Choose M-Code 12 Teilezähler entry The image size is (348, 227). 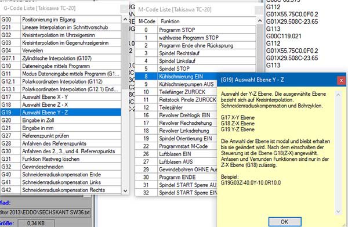tap(176, 107)
